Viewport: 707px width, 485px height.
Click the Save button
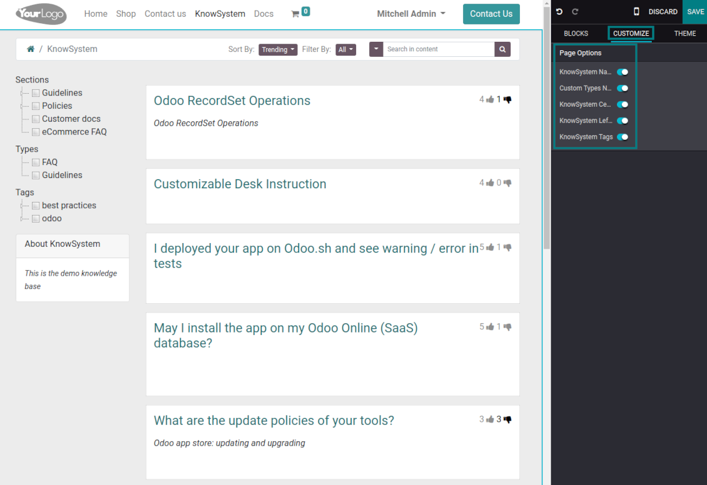pos(695,12)
